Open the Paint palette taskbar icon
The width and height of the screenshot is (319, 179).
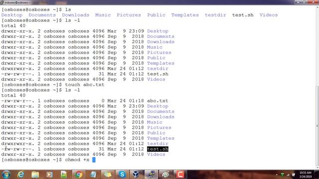pos(165,175)
